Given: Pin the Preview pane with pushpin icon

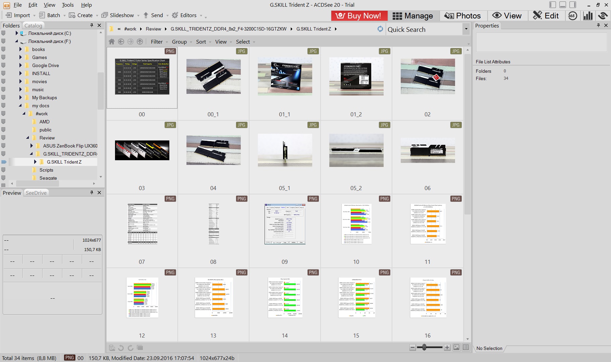Looking at the screenshot, I should (x=92, y=193).
